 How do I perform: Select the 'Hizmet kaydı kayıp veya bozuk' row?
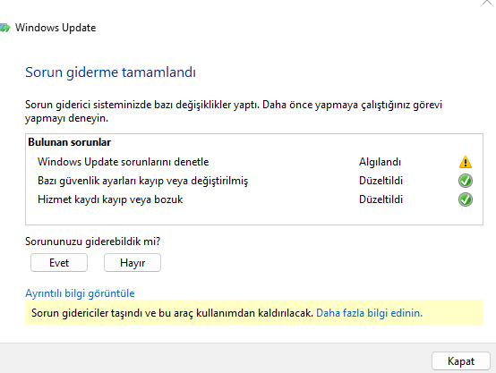254,199
